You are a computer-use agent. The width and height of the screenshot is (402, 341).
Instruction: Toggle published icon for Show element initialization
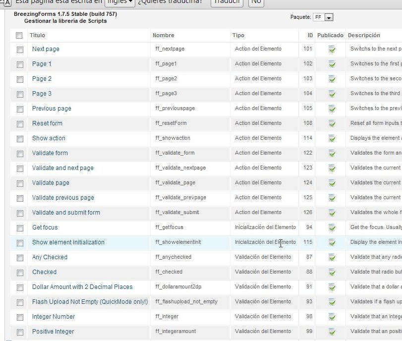click(x=332, y=242)
